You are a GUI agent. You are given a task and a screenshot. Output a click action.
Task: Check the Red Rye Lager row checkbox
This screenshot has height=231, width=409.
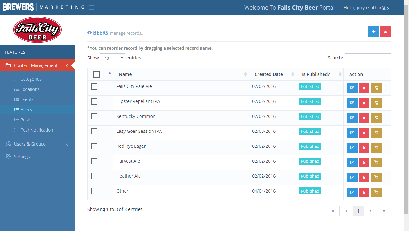pos(94,146)
